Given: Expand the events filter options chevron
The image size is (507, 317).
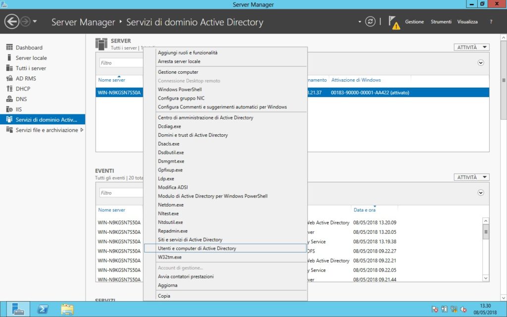Looking at the screenshot, I should [x=481, y=193].
